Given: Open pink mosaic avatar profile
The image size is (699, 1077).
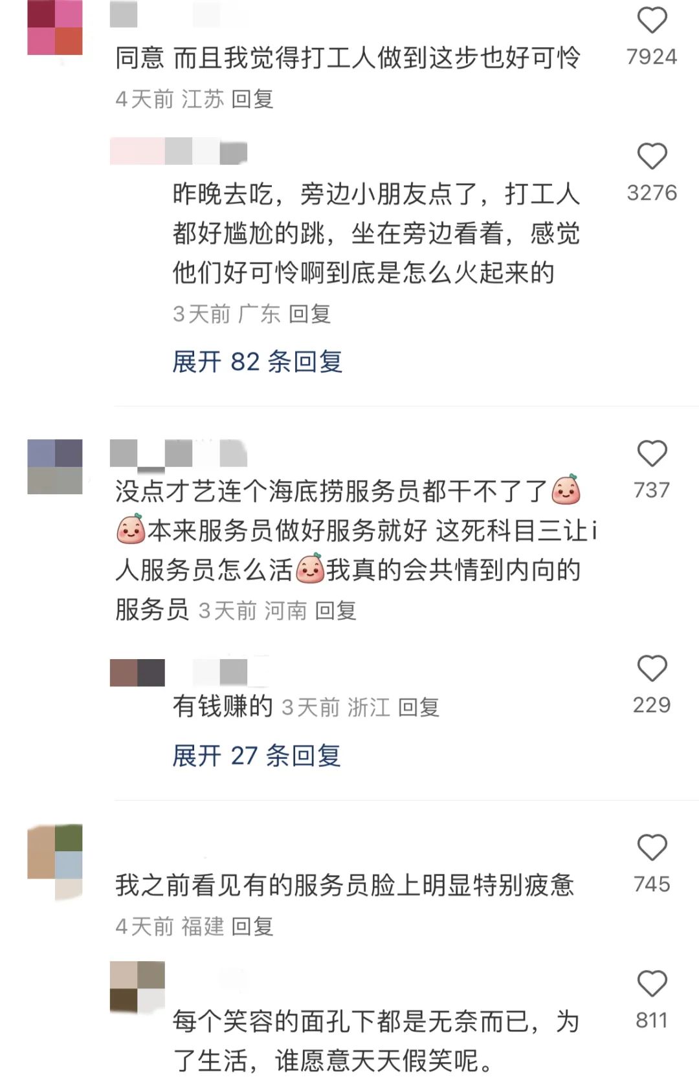Looking at the screenshot, I should pos(55,27).
